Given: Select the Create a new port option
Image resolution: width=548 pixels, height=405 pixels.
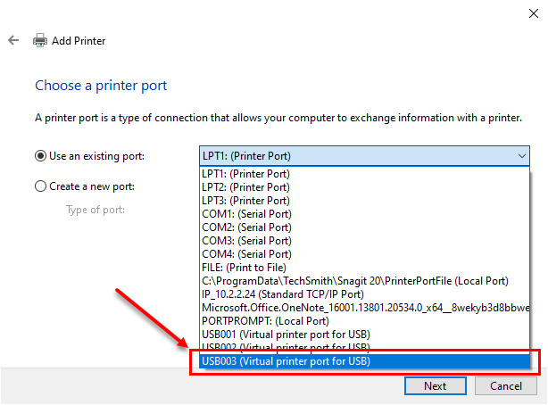Looking at the screenshot, I should coord(40,186).
